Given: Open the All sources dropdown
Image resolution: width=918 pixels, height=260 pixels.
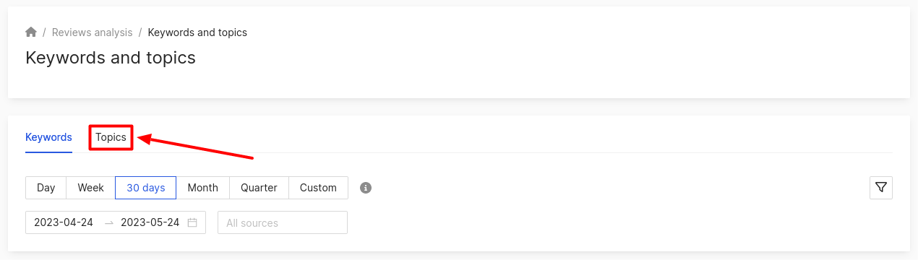Looking at the screenshot, I should (283, 222).
